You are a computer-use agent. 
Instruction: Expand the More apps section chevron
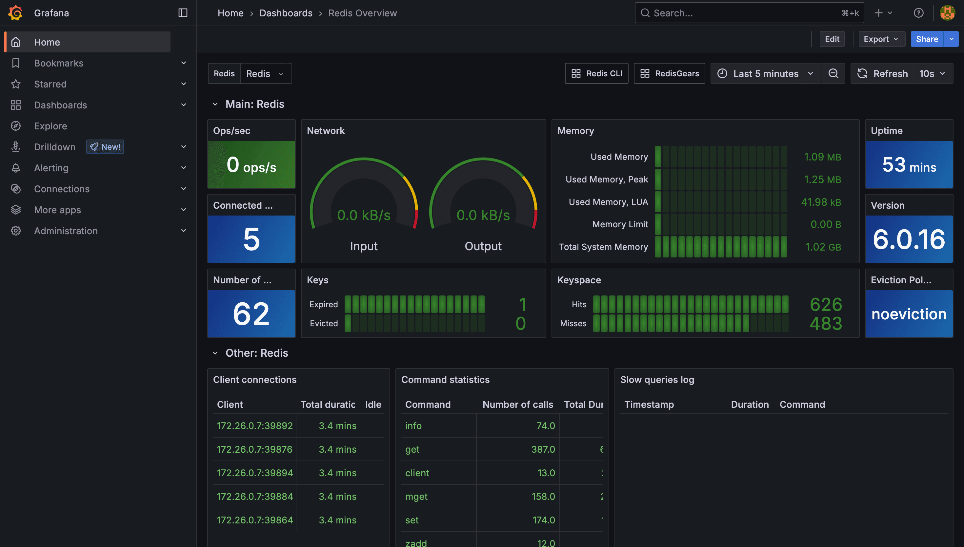tap(184, 210)
